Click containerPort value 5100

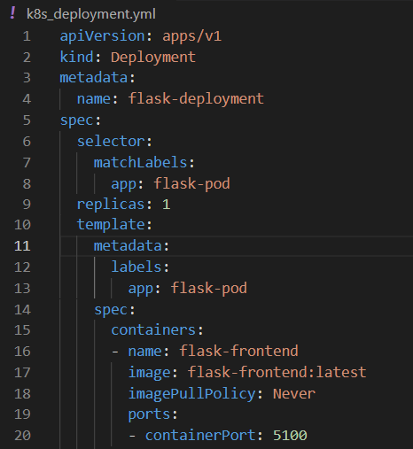click(x=290, y=436)
